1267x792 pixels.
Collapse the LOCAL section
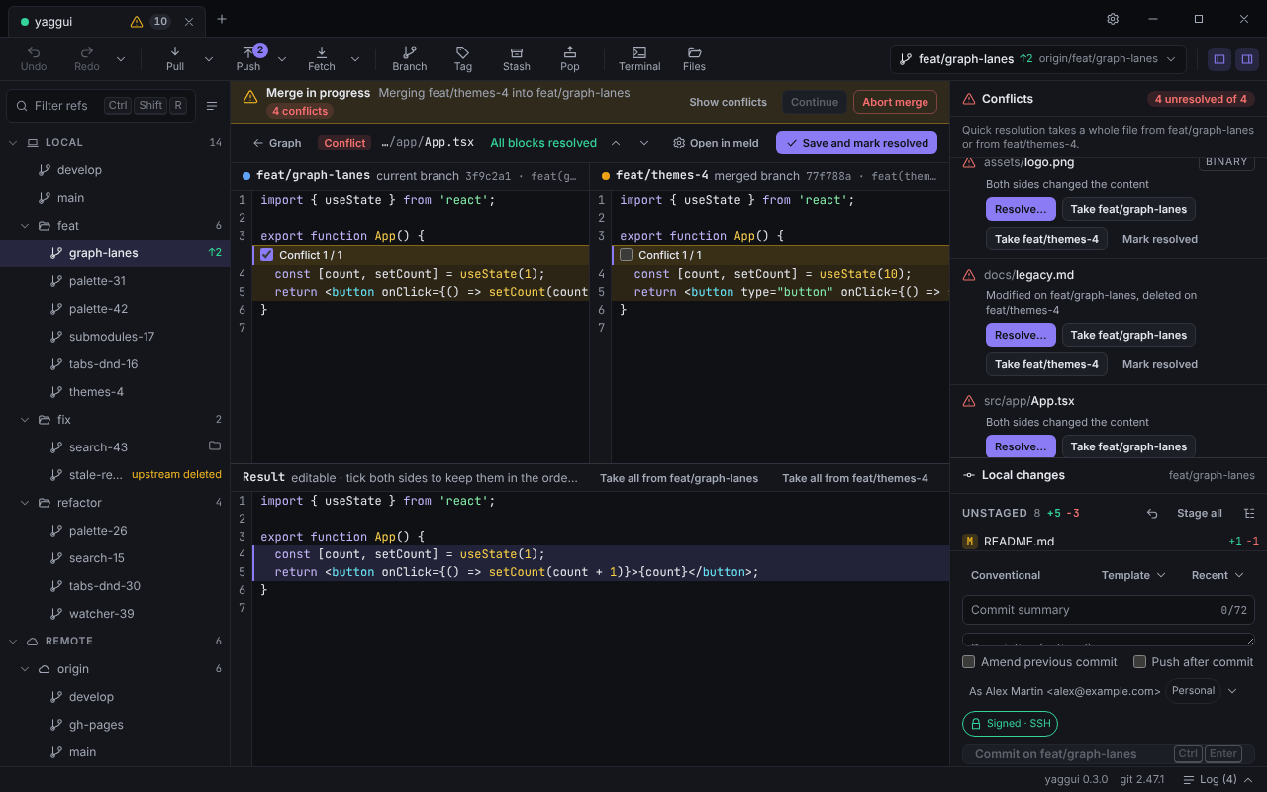point(13,143)
